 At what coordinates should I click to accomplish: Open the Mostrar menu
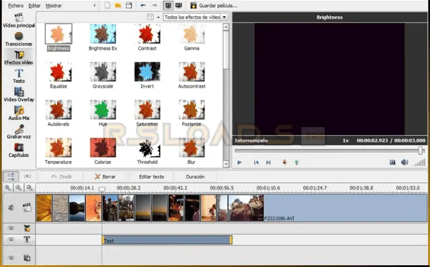pyautogui.click(x=54, y=5)
